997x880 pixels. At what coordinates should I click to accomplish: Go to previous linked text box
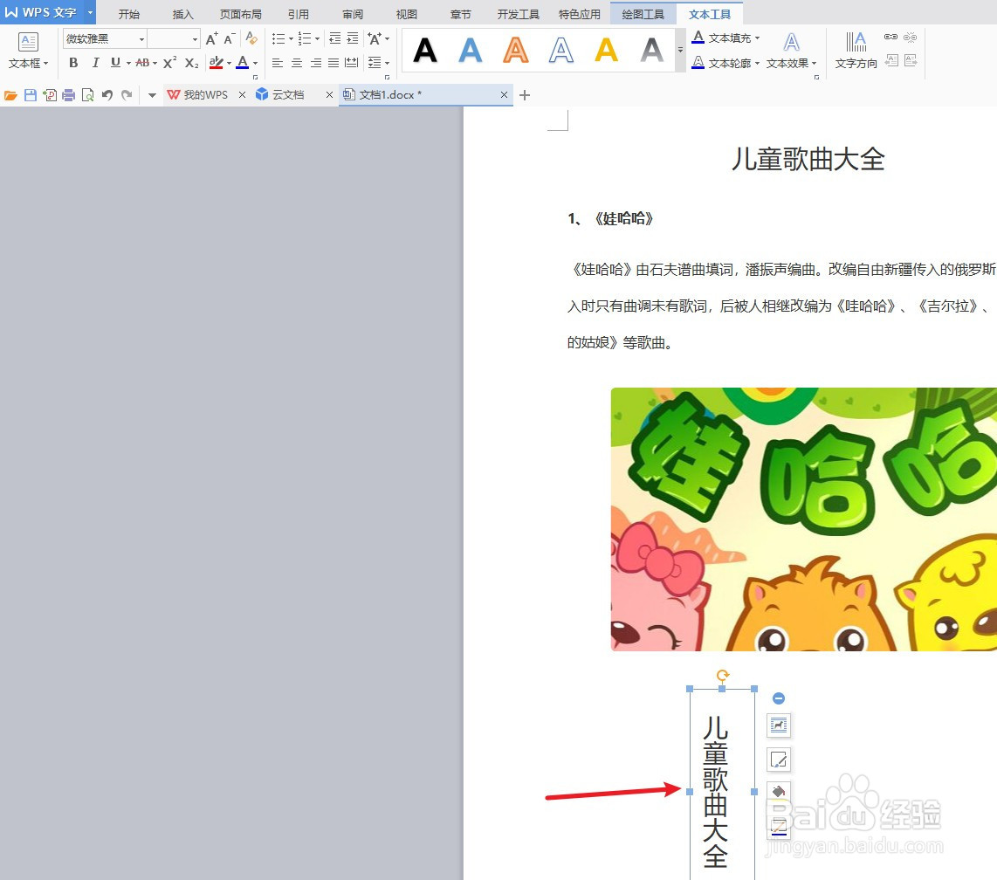tap(891, 60)
